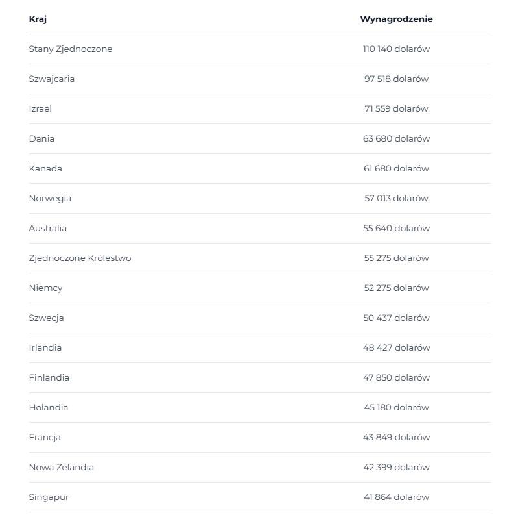Click the 97 518 dolarów salary

tap(396, 79)
